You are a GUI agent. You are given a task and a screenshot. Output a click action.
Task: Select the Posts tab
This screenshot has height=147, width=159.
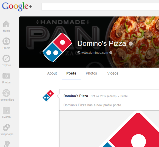click(x=71, y=73)
